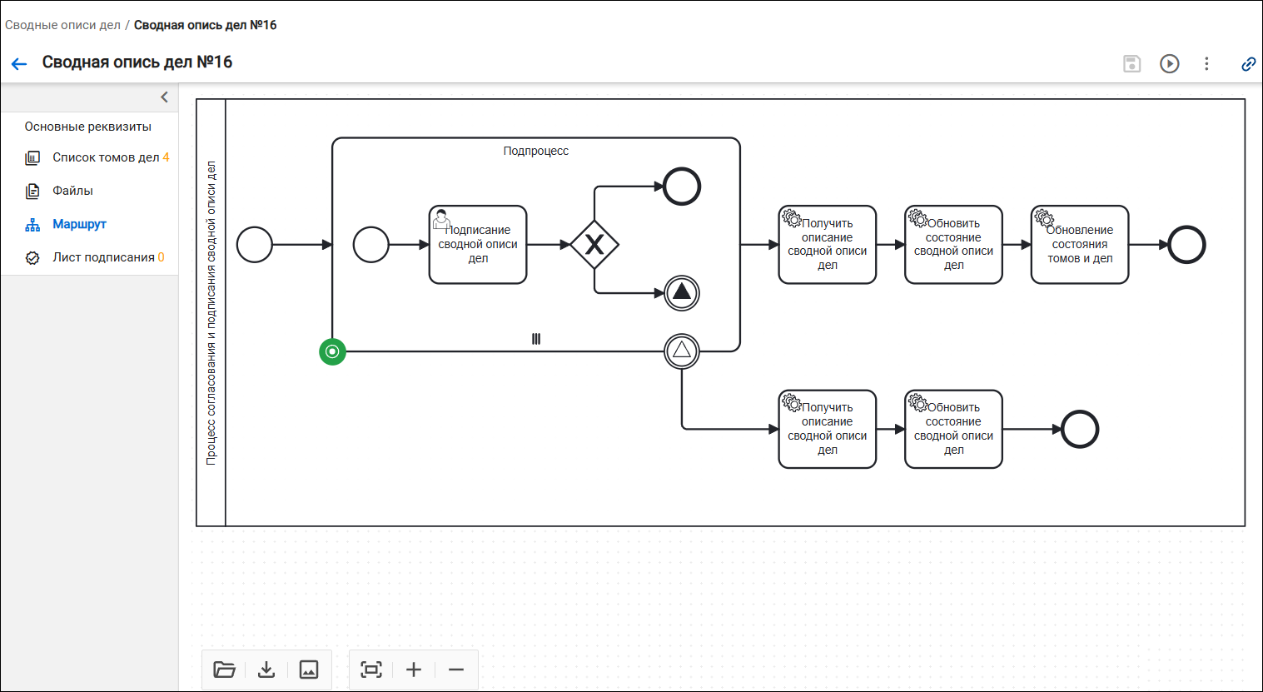Select the start event inside the subprocess
Viewport: 1263px width, 692px height.
click(x=371, y=245)
